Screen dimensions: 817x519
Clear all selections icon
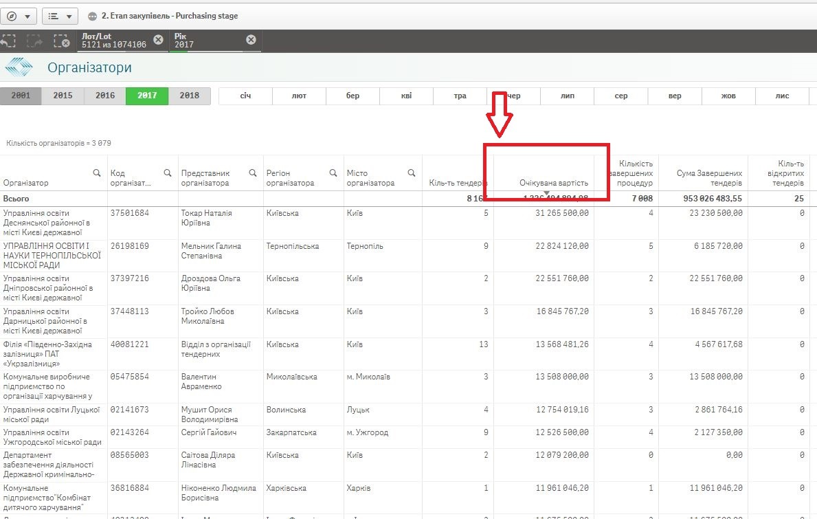pos(61,41)
